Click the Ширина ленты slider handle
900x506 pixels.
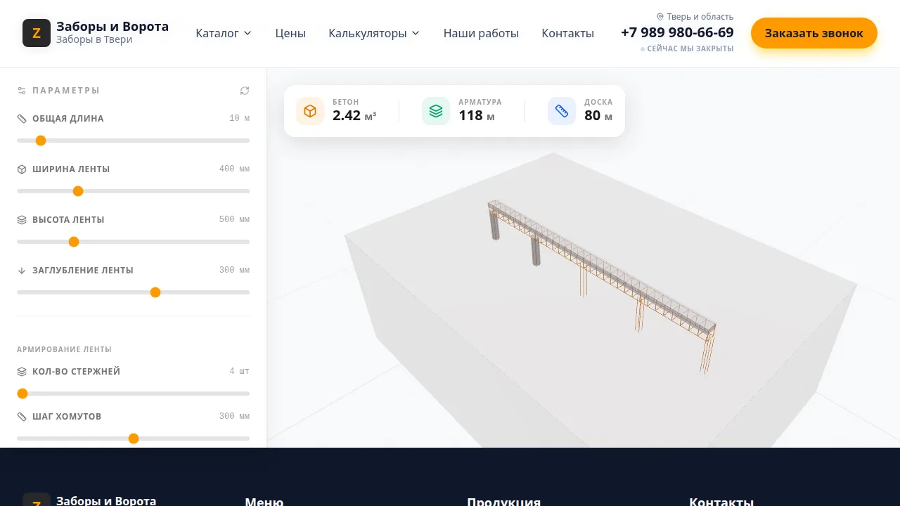(78, 191)
